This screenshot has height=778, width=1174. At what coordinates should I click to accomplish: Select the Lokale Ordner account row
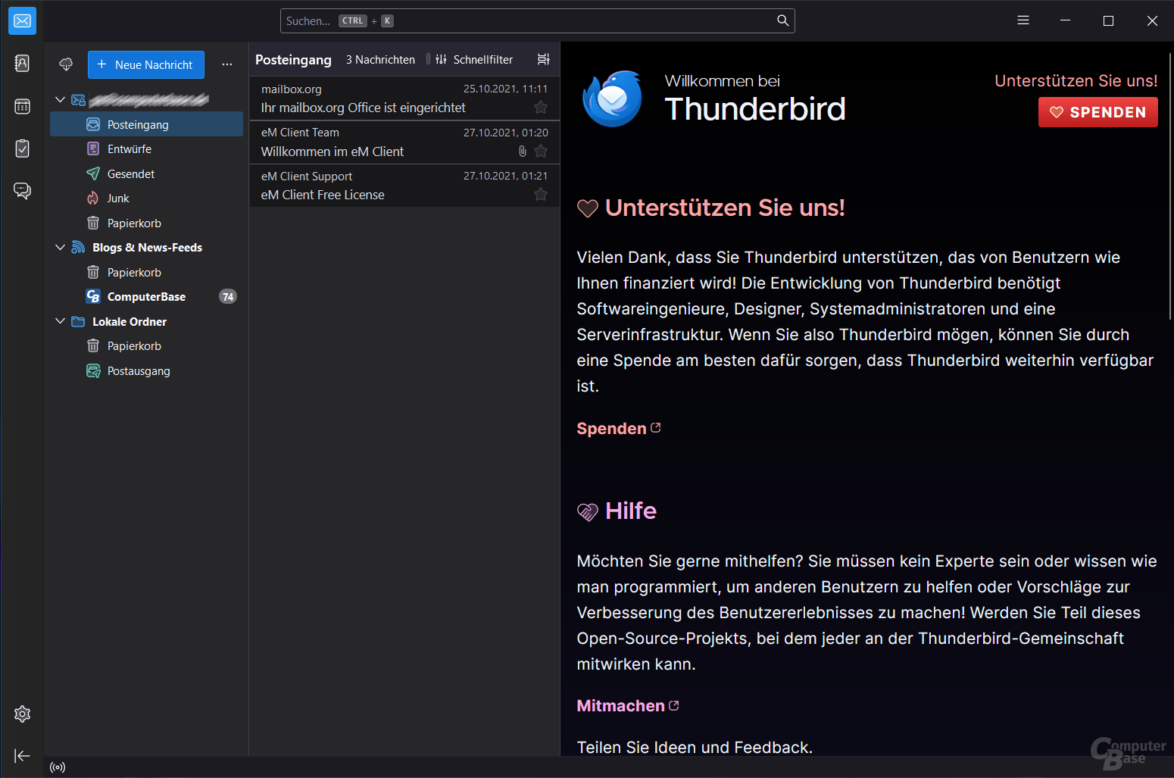pyautogui.click(x=146, y=321)
